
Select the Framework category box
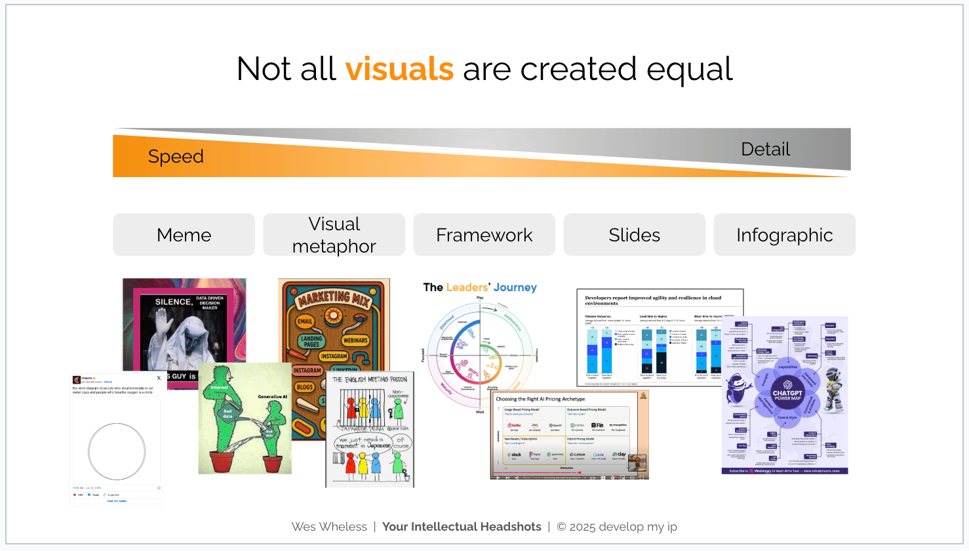pos(484,235)
